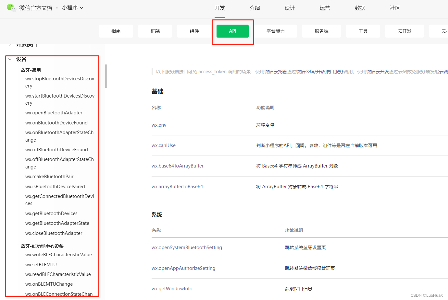Screen dimensions: 448x300
Task: Follow the wx.base64ToArrayBuffer link
Action: 178,166
